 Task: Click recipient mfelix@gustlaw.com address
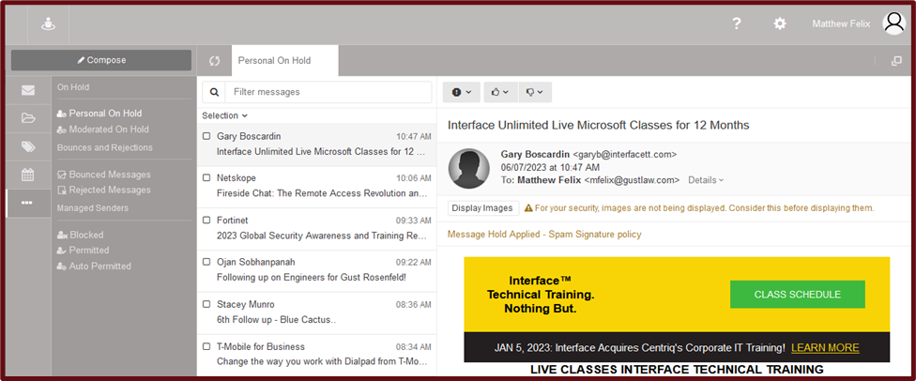click(x=632, y=180)
